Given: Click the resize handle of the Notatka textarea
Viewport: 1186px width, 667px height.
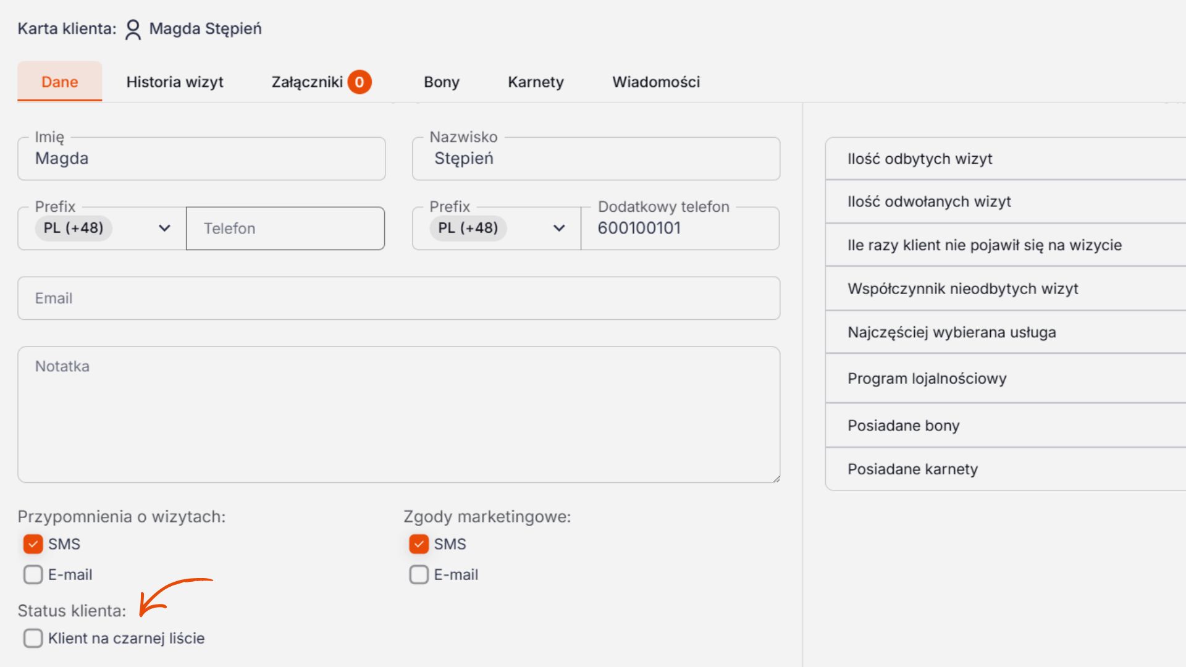Looking at the screenshot, I should click(x=776, y=479).
